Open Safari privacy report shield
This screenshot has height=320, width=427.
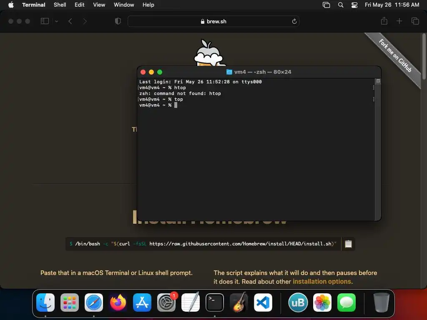pos(118,21)
